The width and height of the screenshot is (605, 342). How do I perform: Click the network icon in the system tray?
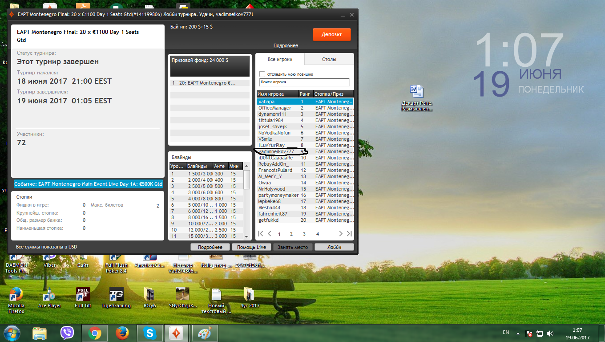(540, 333)
